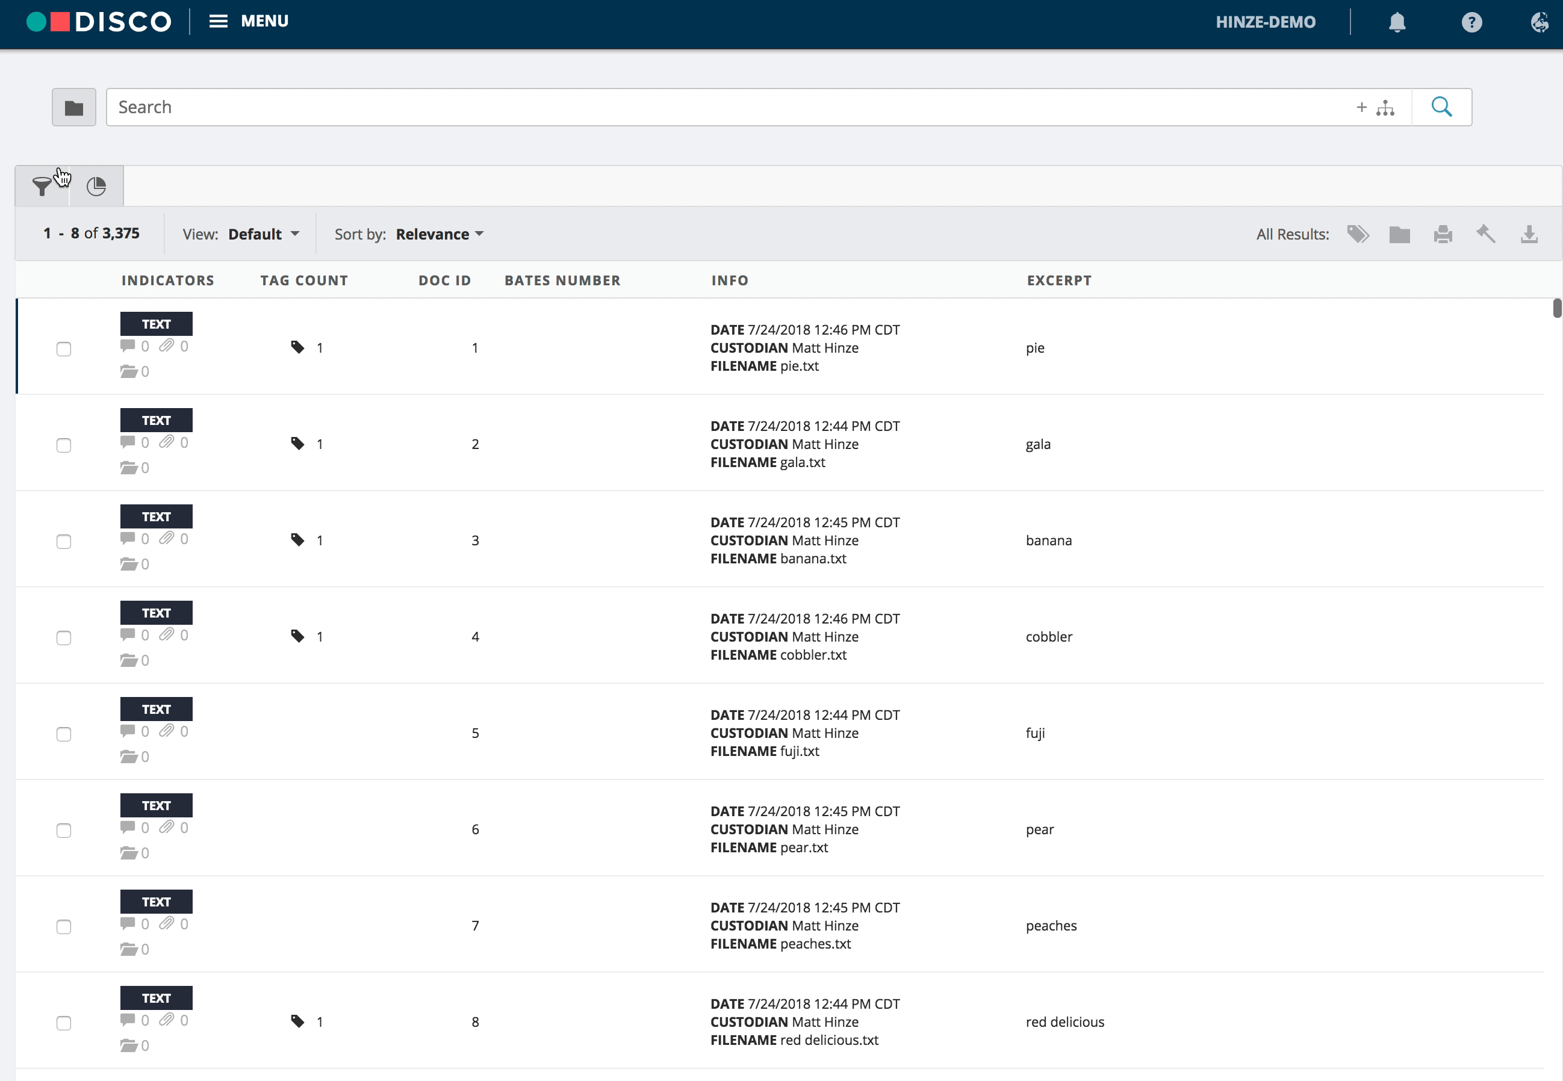Click the TEXT badge on pie.txt row

pyautogui.click(x=157, y=324)
